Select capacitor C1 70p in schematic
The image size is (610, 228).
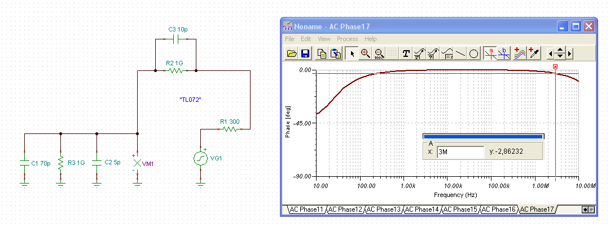click(24, 163)
